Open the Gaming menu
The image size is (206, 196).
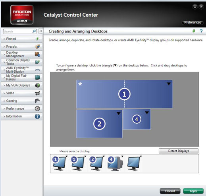[x=22, y=101]
